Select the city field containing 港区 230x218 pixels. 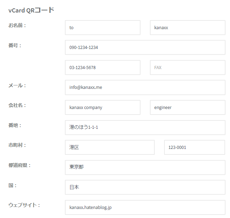[x=110, y=148]
